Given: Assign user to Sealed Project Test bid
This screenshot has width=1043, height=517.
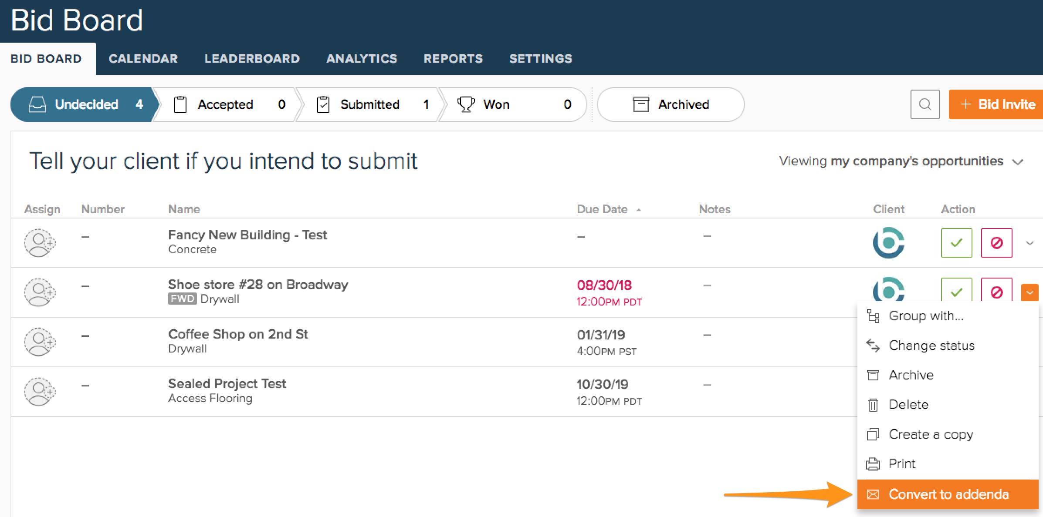Looking at the screenshot, I should [x=39, y=391].
